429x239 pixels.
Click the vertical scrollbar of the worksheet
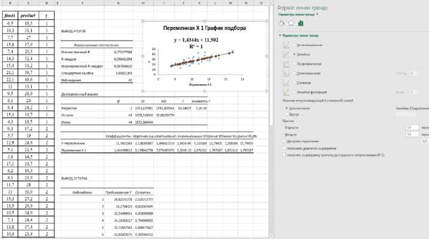(271, 66)
